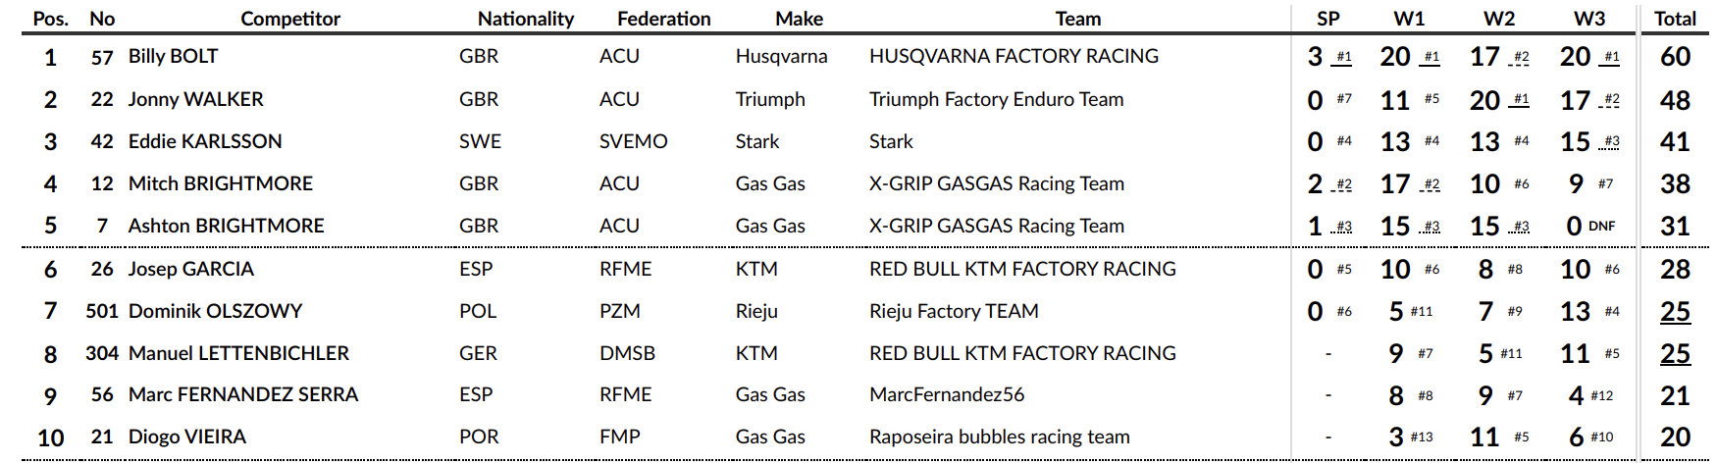Click the Federation column header

tap(663, 19)
